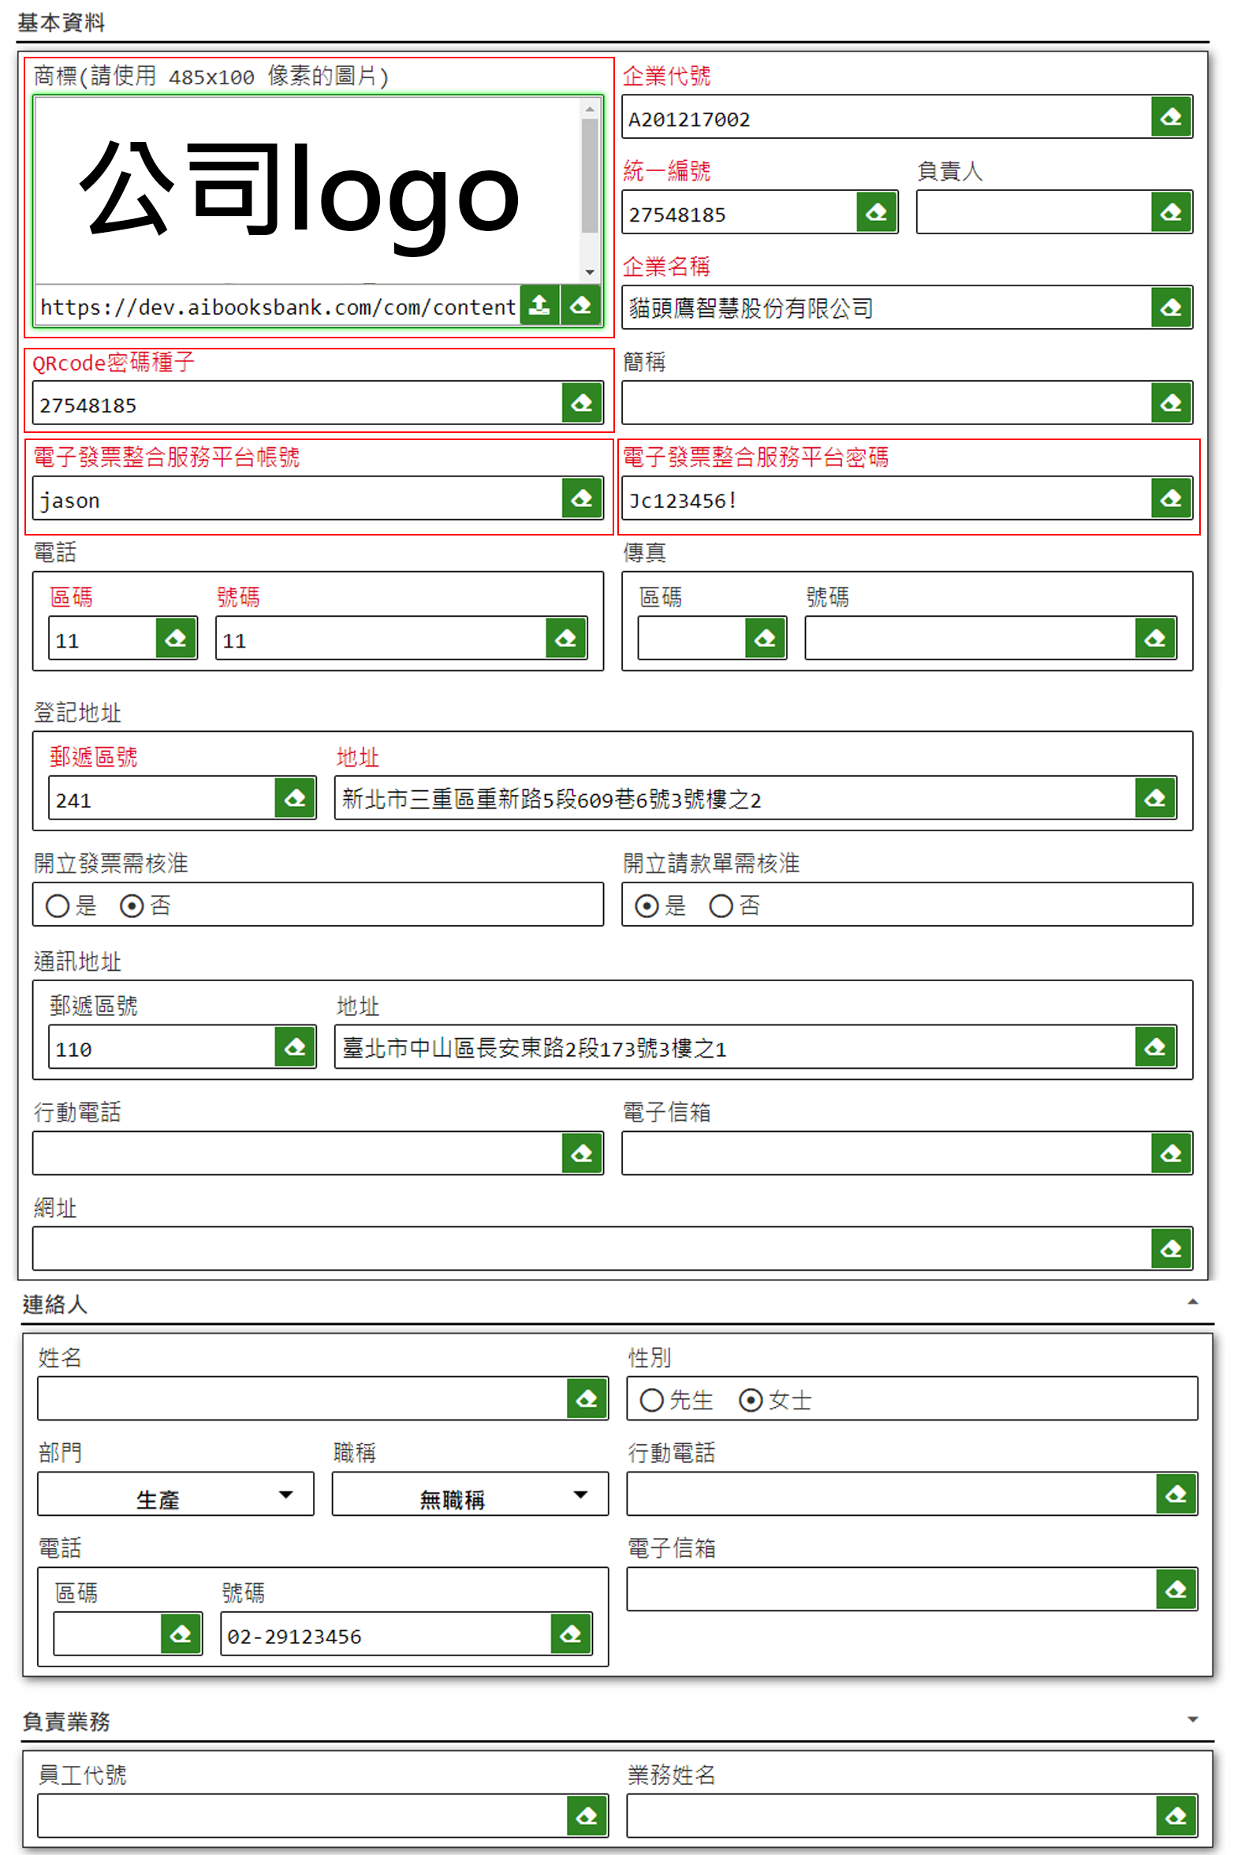
Task: Clear the 電話 區碼 eraser in 基本資料
Action: coord(176,638)
